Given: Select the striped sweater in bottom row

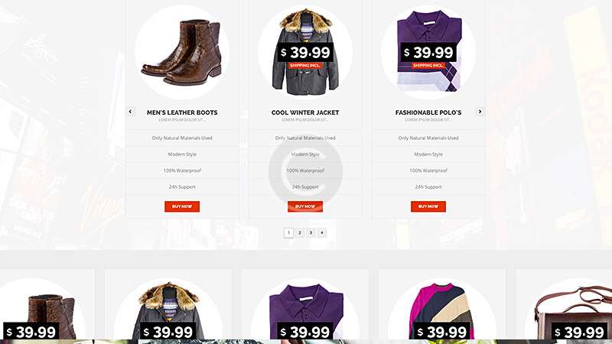Looking at the screenshot, I should pyautogui.click(x=442, y=310).
